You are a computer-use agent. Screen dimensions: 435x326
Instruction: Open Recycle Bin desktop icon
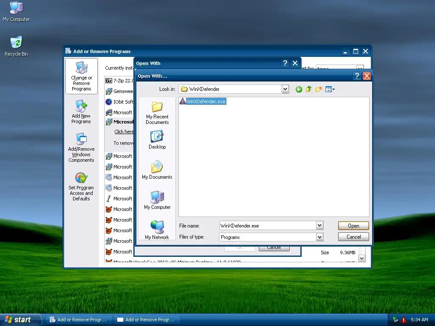tap(16, 46)
